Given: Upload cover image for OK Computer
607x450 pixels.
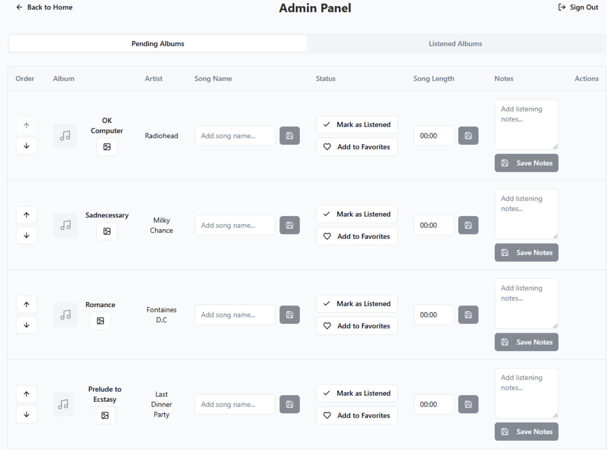Looking at the screenshot, I should point(107,147).
